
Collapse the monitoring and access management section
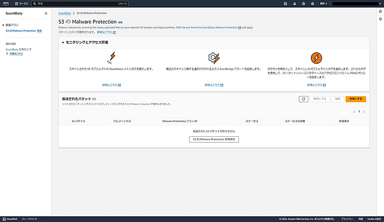[x=63, y=42]
